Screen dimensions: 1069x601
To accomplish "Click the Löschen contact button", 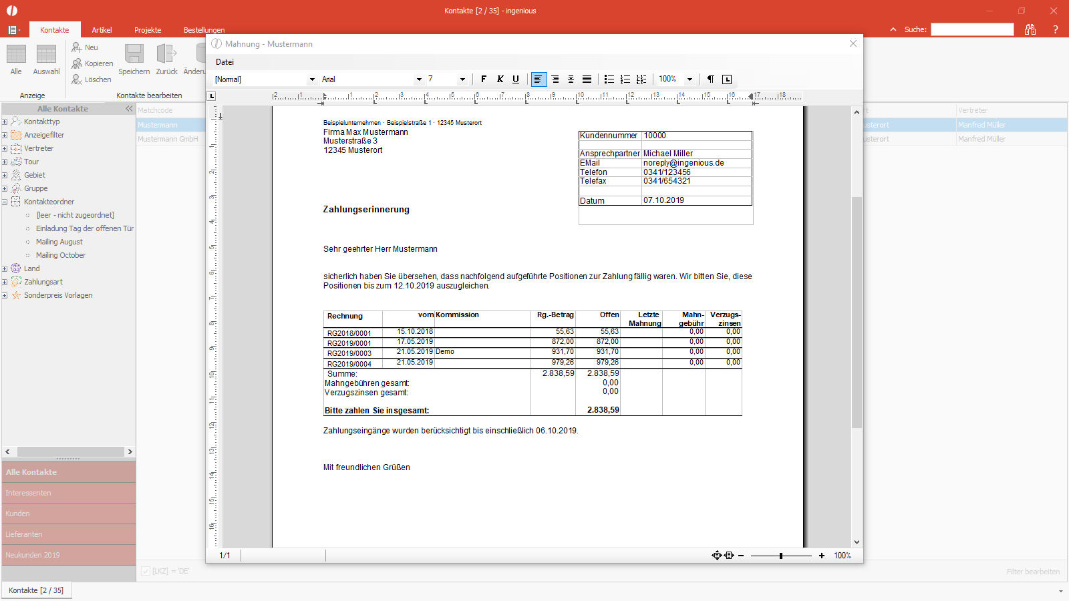I will coord(92,79).
